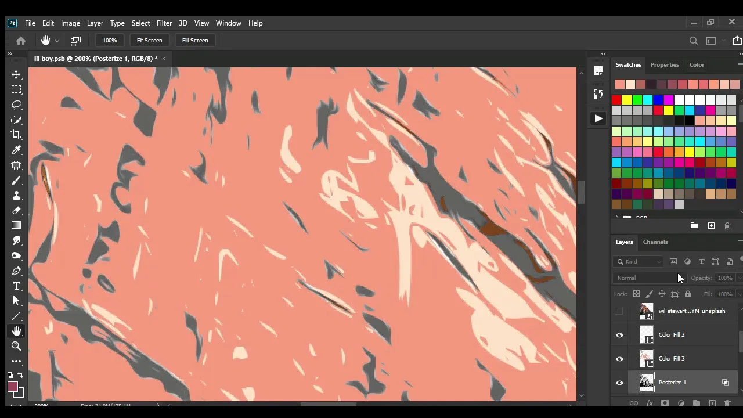Screen dimensions: 743x418
Task: Open the Swatches panel flyout menu
Action: pyautogui.click(x=740, y=65)
